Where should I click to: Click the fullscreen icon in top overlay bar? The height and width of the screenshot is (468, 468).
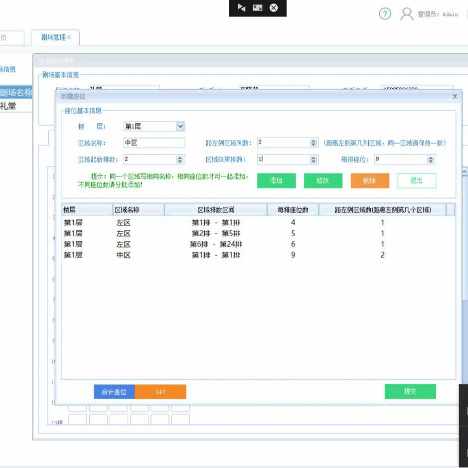(258, 8)
